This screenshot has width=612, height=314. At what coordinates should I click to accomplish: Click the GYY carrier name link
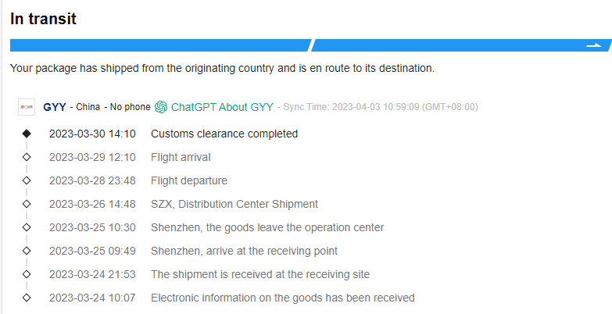tap(55, 107)
